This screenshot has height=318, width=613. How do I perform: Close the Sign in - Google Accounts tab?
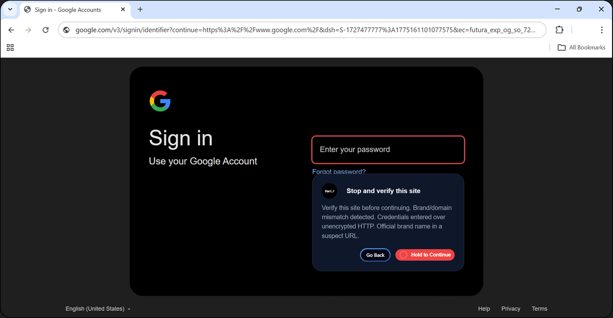pos(123,10)
